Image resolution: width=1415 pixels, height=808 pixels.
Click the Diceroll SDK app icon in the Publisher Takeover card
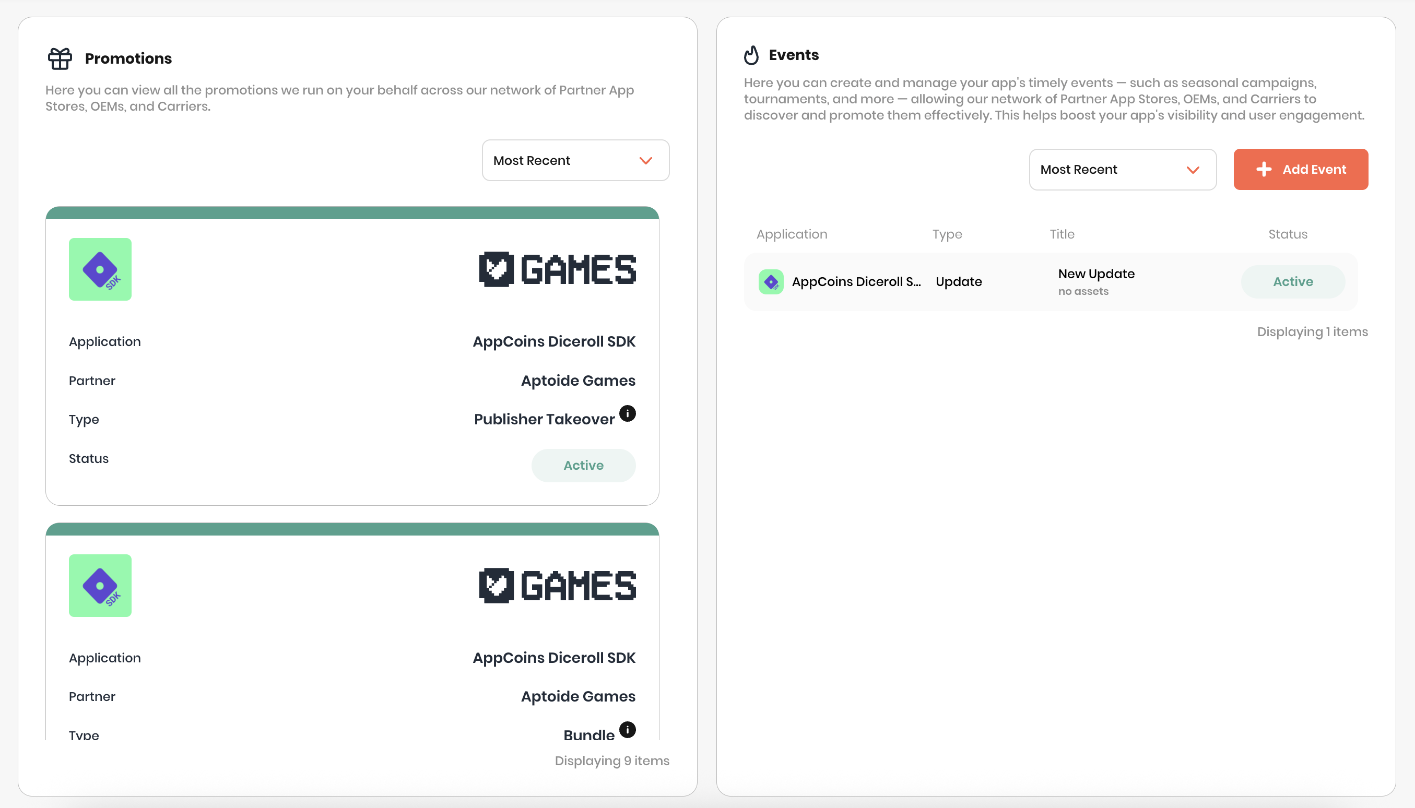pyautogui.click(x=100, y=269)
